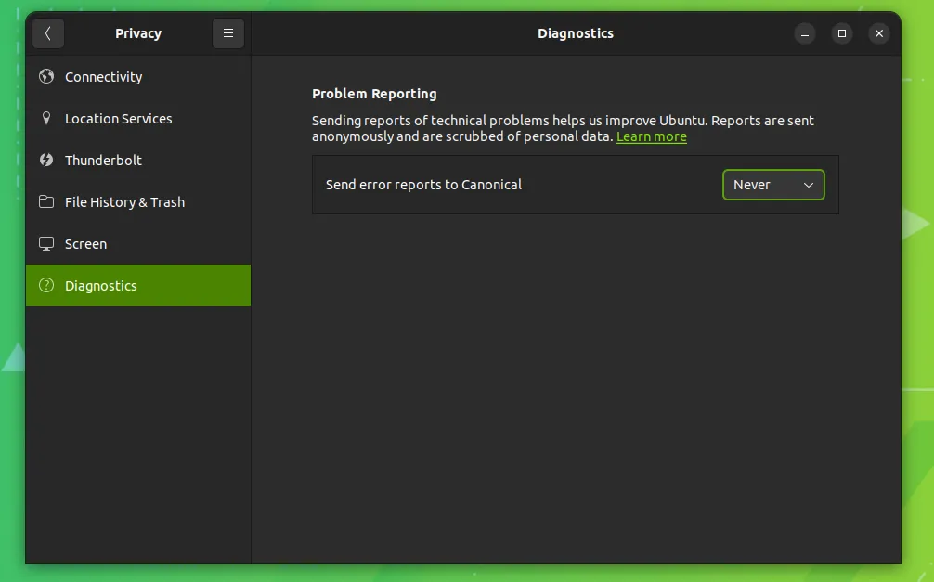The height and width of the screenshot is (582, 934).
Task: Select the Thunderbolt sidebar entry
Action: (x=103, y=161)
